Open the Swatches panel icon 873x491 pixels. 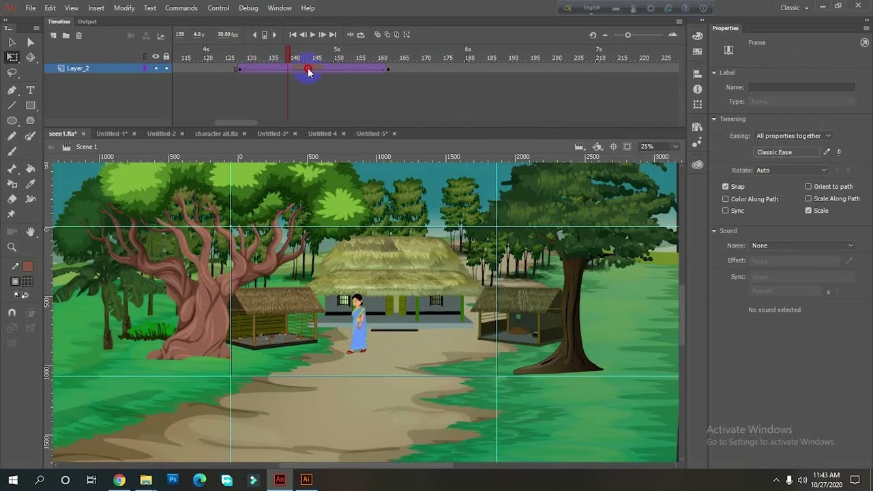(x=697, y=52)
